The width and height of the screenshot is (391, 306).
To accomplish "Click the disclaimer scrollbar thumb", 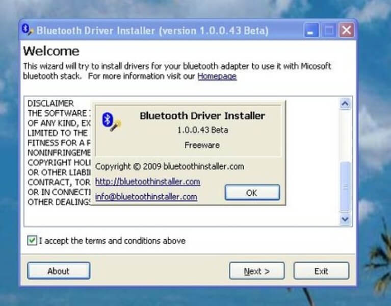I will point(345,186).
